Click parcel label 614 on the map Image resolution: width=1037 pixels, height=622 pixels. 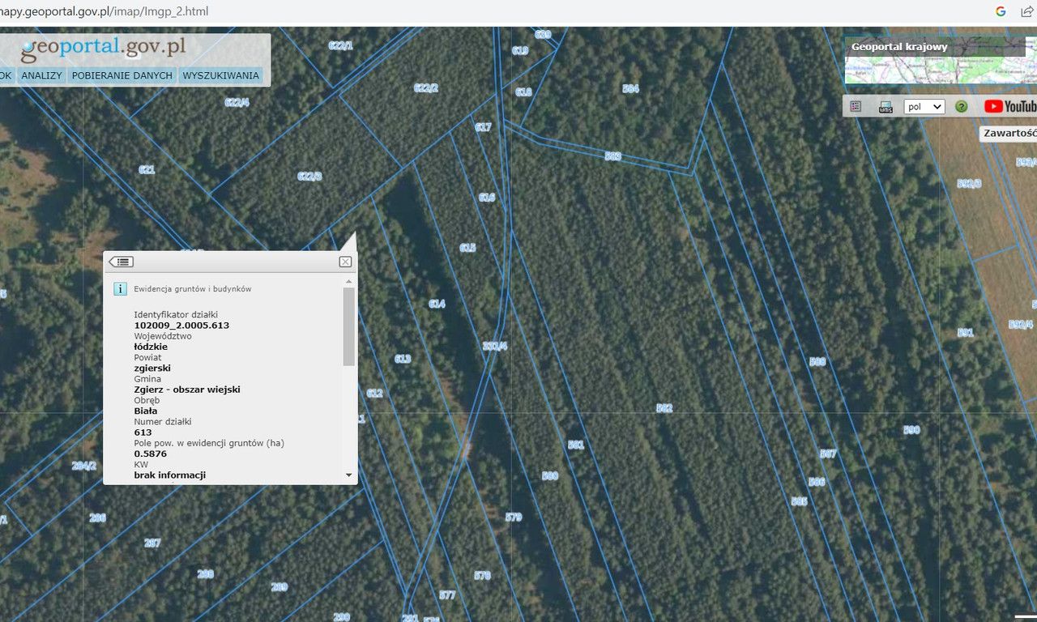tap(437, 304)
